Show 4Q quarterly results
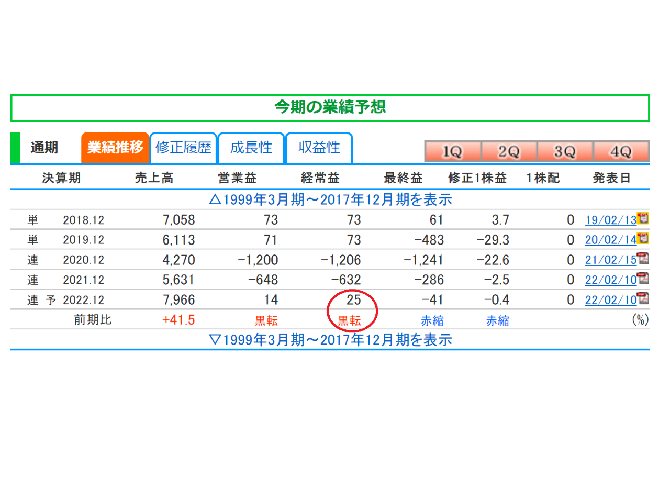This screenshot has width=670, height=477. [x=621, y=152]
